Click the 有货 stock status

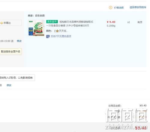click(140, 22)
